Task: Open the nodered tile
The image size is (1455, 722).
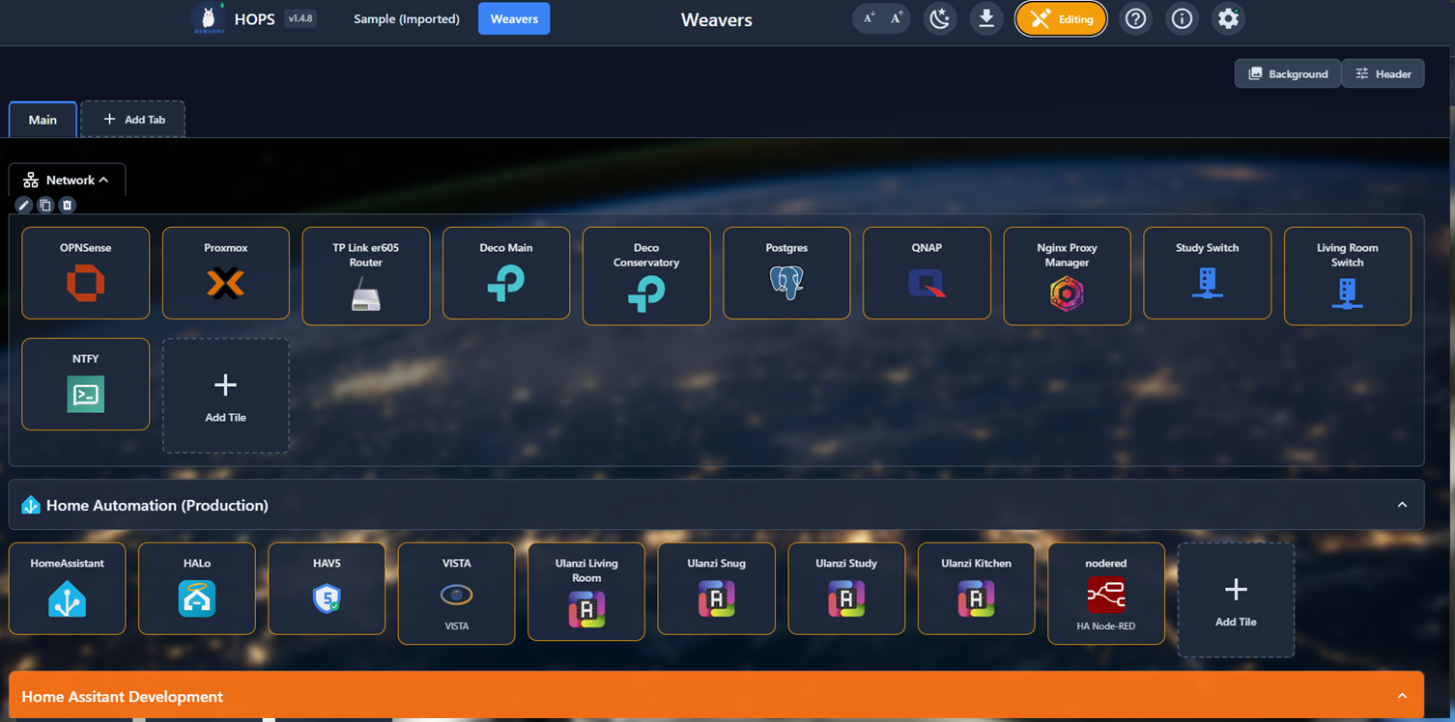Action: pos(1106,594)
